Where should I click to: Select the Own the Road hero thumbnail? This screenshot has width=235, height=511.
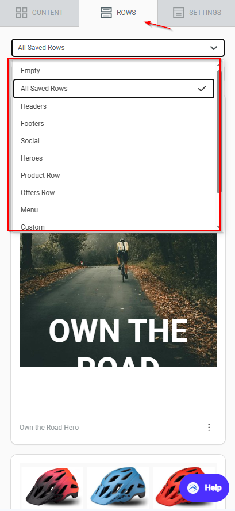click(x=118, y=300)
